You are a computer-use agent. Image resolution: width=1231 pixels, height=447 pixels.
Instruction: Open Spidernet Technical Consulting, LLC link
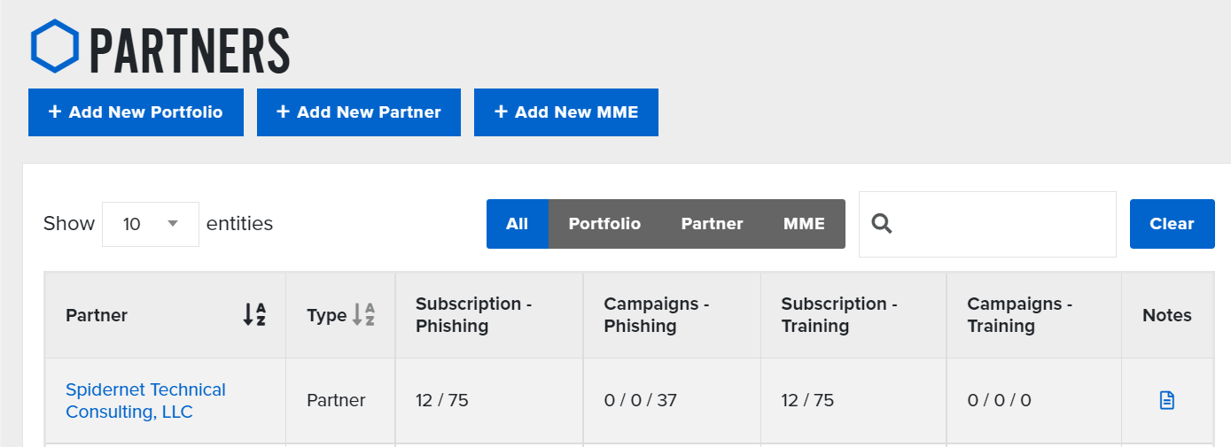(x=145, y=401)
